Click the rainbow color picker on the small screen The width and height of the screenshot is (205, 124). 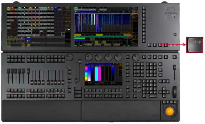click(86, 74)
